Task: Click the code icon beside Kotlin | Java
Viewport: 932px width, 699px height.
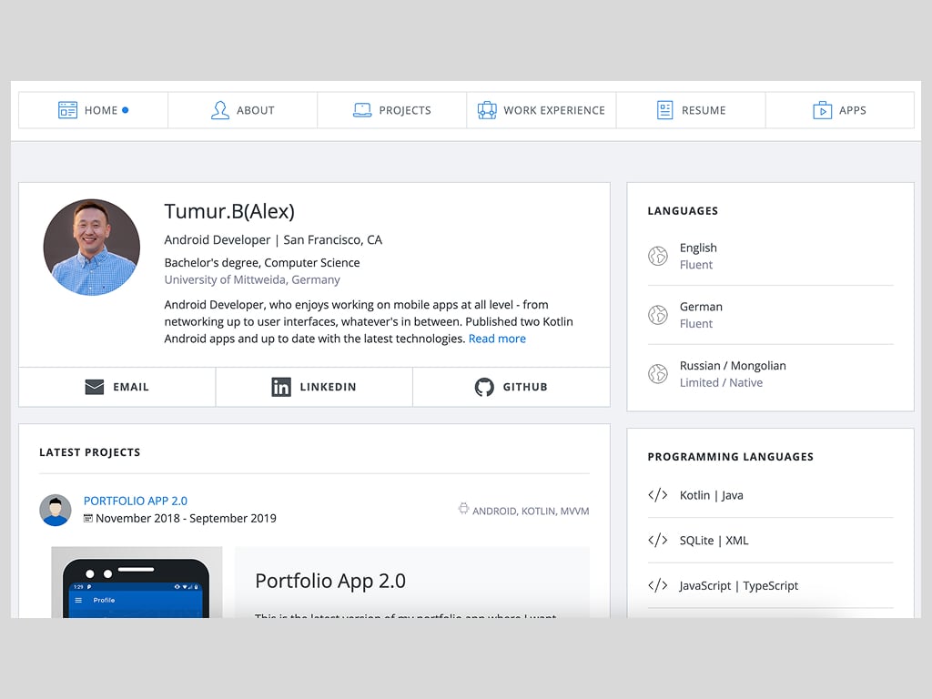Action: coord(658,495)
